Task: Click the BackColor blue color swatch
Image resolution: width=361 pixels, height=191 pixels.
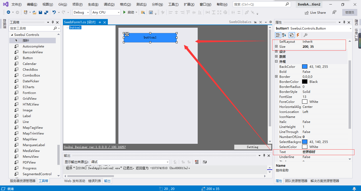Action: [305, 66]
